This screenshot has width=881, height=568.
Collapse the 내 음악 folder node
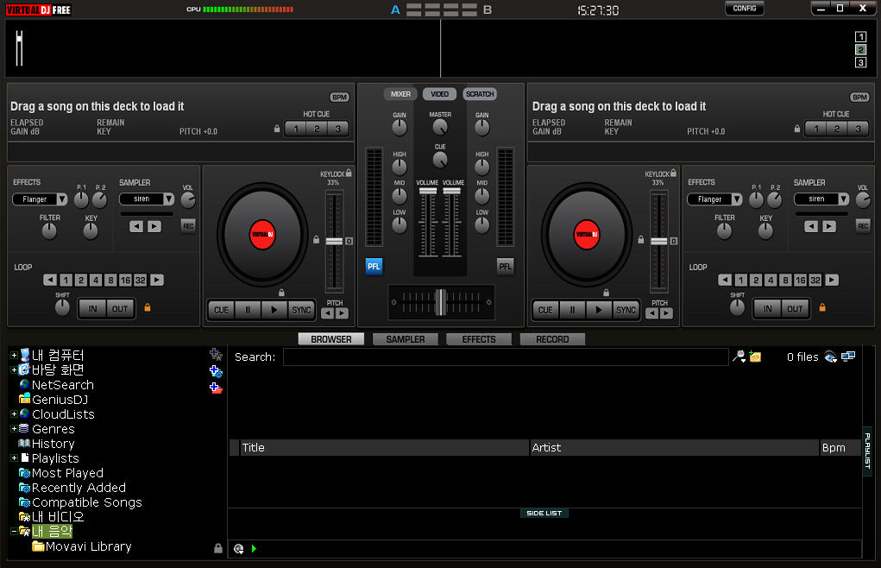click(x=14, y=531)
